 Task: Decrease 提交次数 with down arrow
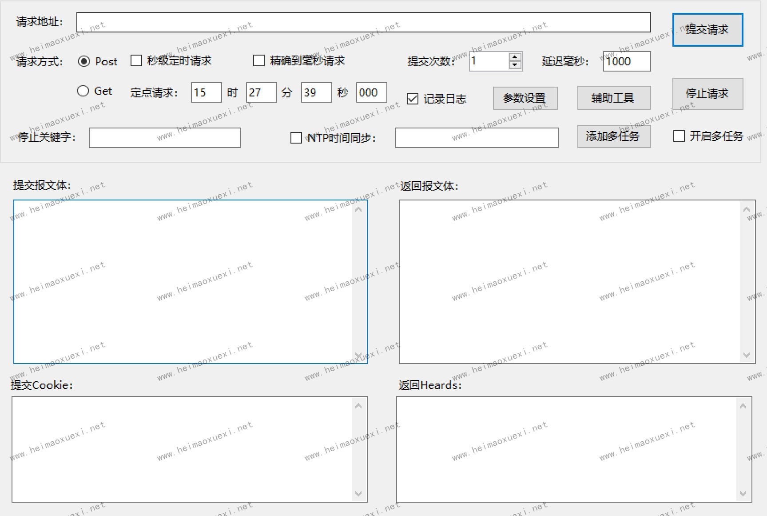515,65
